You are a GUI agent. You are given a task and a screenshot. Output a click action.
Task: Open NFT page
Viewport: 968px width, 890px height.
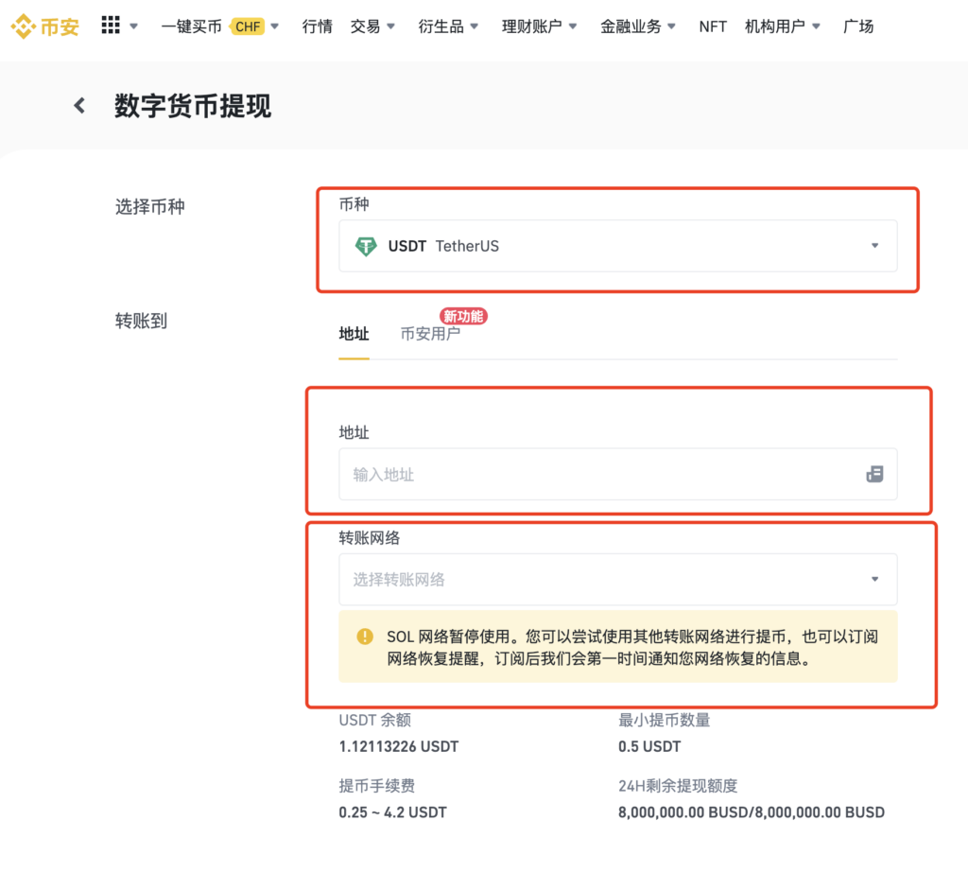click(713, 26)
